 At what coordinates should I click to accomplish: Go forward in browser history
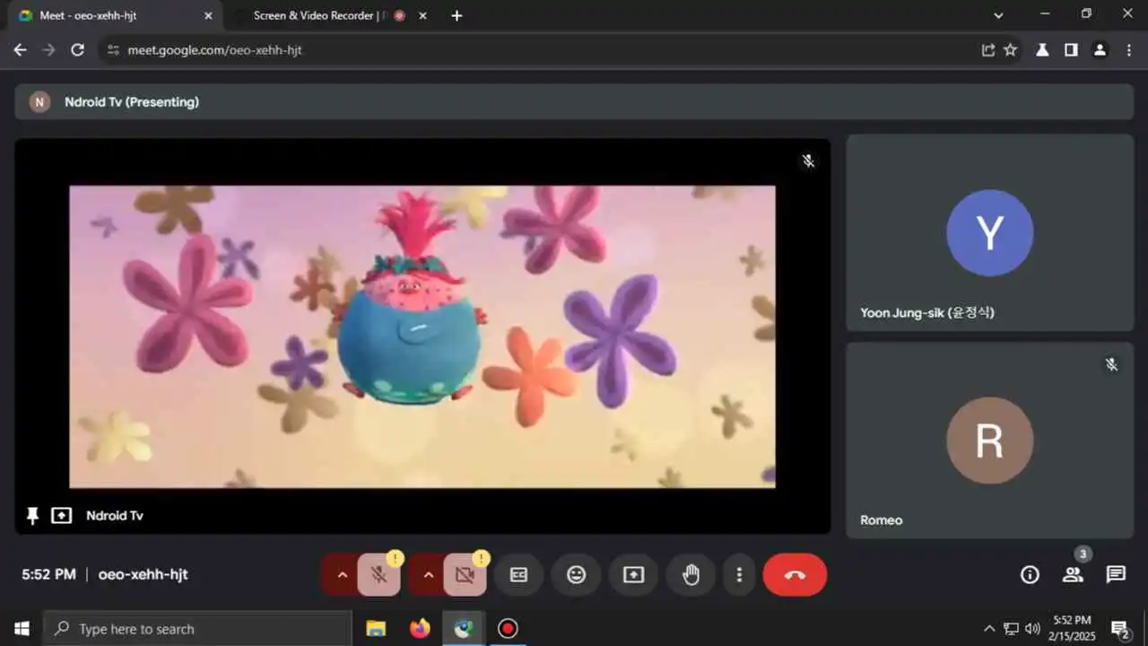[x=48, y=50]
